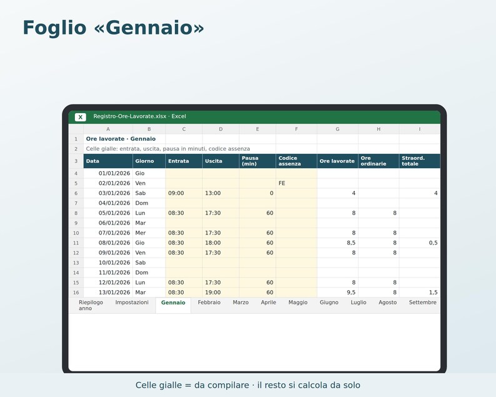Click the 'Straord. totale' heading cell

420,161
